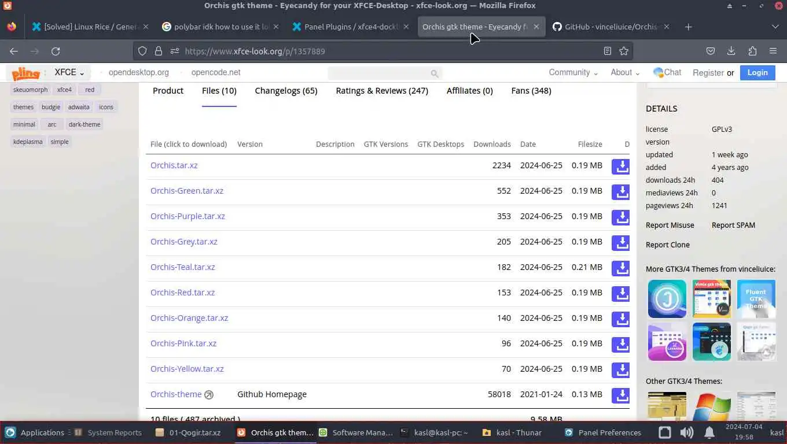The height and width of the screenshot is (444, 787).
Task: Click the Register link
Action: click(x=708, y=73)
